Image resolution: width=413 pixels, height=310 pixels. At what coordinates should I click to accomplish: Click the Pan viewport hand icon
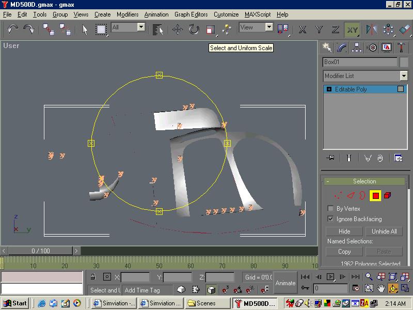point(381,288)
